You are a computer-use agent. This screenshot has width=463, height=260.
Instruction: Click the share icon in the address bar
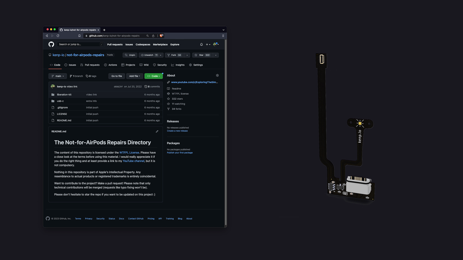[x=153, y=36]
